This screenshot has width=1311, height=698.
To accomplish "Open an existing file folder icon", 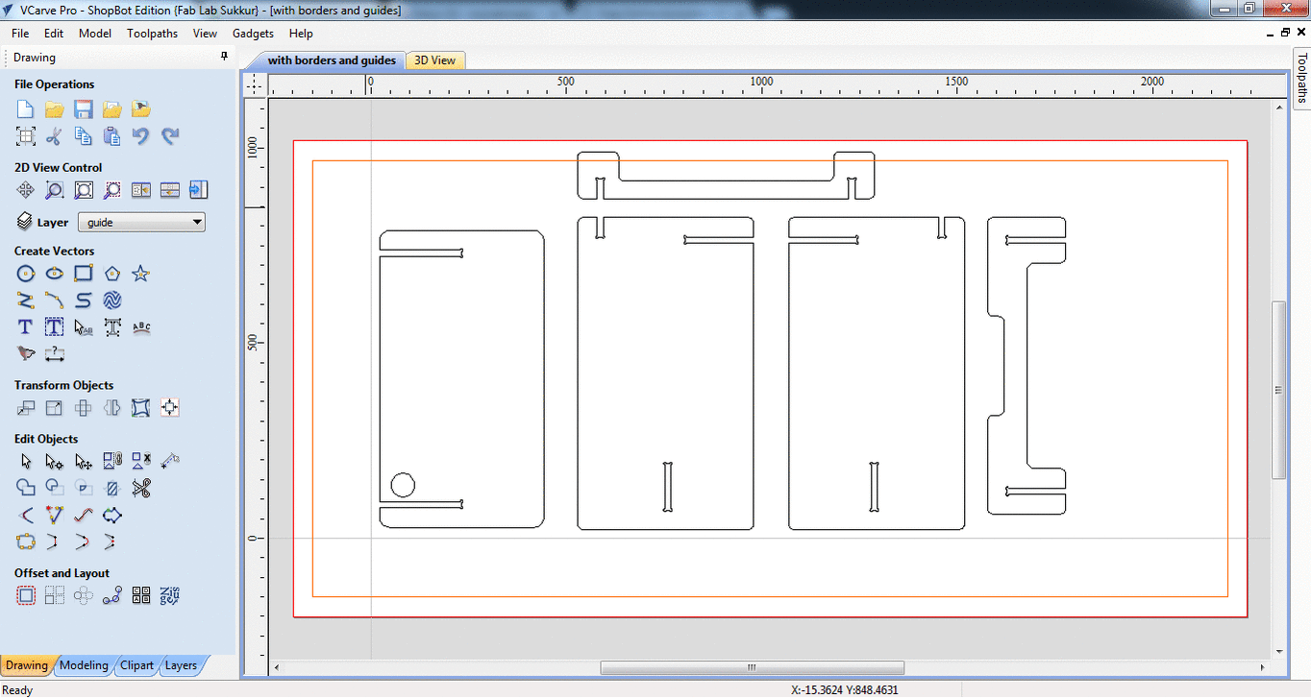I will pos(55,109).
